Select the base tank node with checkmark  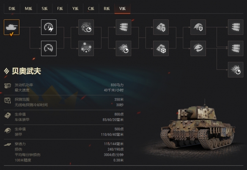click(x=12, y=27)
